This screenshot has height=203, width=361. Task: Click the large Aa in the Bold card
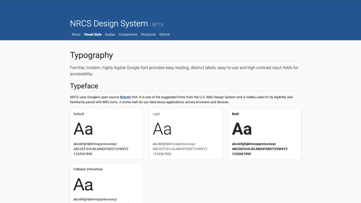pyautogui.click(x=242, y=128)
